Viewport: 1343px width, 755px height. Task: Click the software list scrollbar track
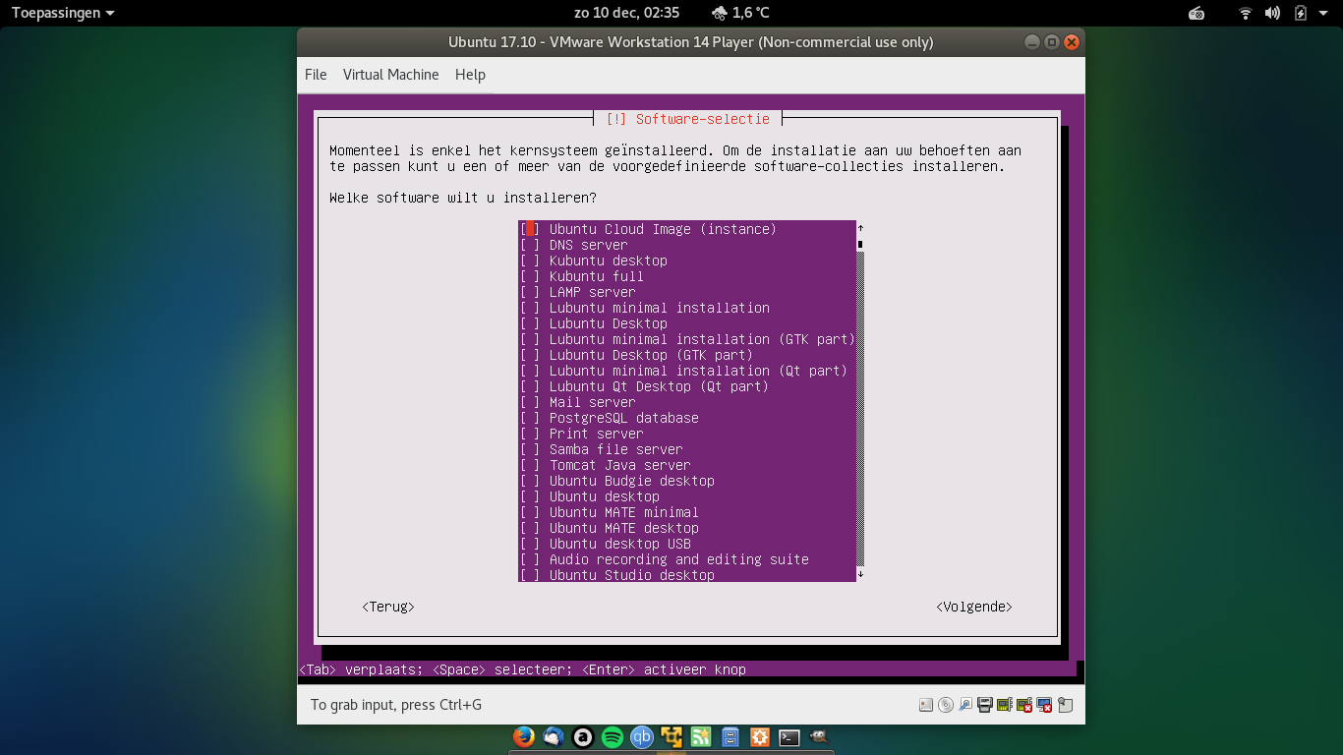(860, 408)
